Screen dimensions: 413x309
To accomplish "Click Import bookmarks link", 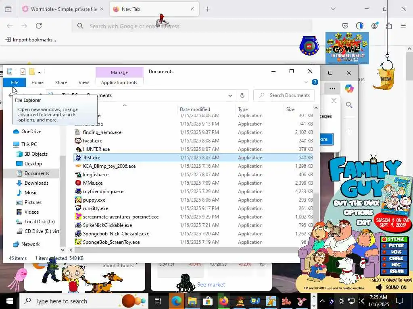I will tap(31, 40).
